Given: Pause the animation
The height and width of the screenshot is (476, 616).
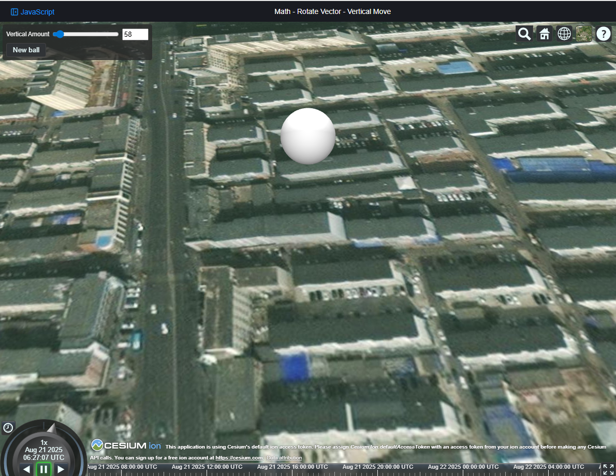Looking at the screenshot, I should coord(43,469).
